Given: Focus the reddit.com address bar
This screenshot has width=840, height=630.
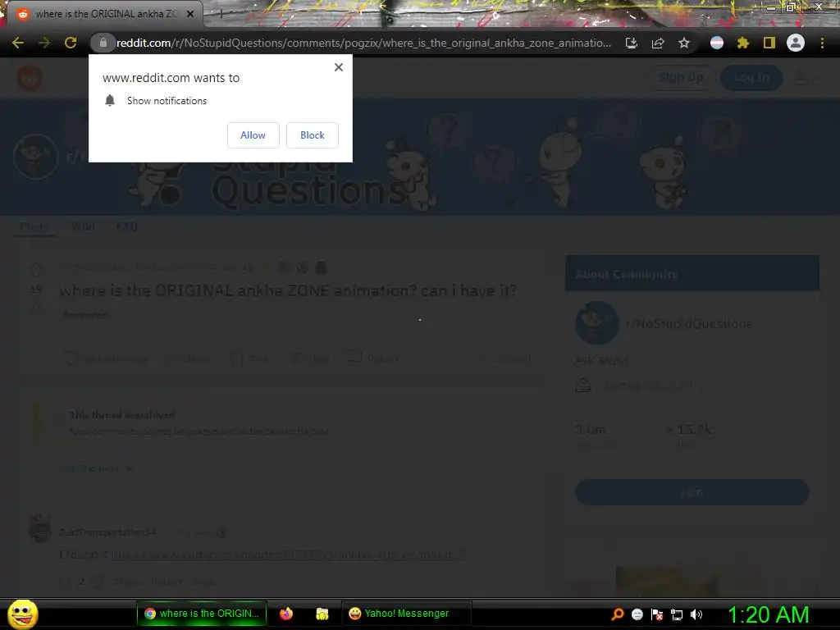Looking at the screenshot, I should [363, 43].
